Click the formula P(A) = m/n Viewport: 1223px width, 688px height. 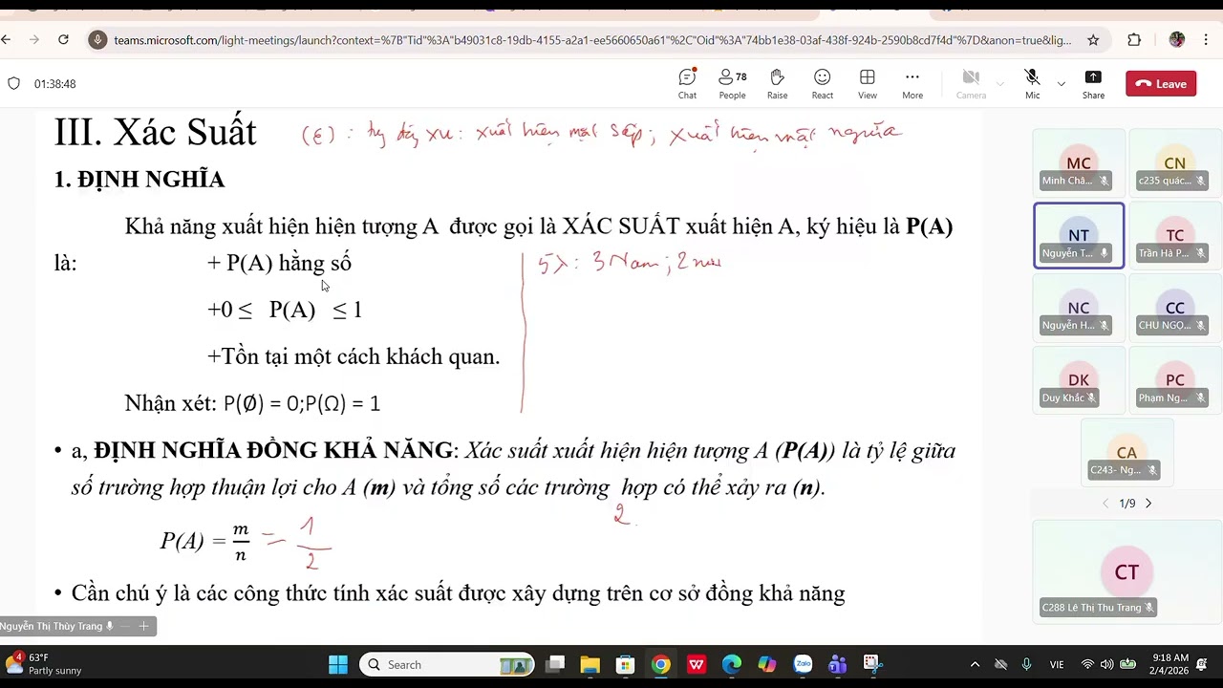pos(204,541)
